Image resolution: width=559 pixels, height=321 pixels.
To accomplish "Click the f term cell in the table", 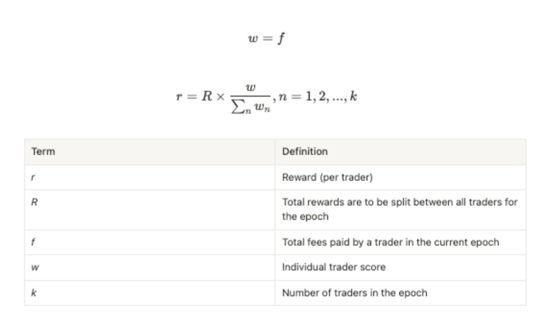I will click(33, 242).
